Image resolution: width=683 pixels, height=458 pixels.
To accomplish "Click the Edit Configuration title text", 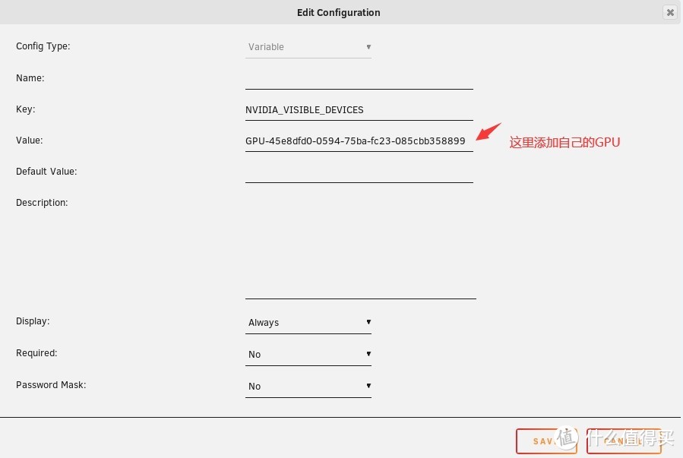I will 338,13.
